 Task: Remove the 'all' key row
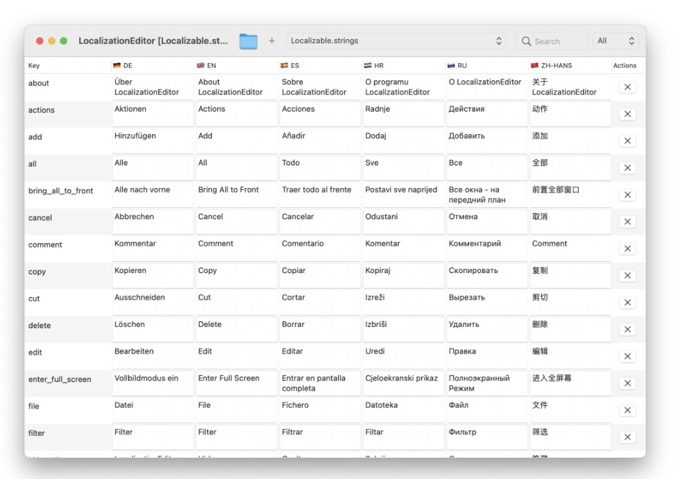(x=627, y=168)
